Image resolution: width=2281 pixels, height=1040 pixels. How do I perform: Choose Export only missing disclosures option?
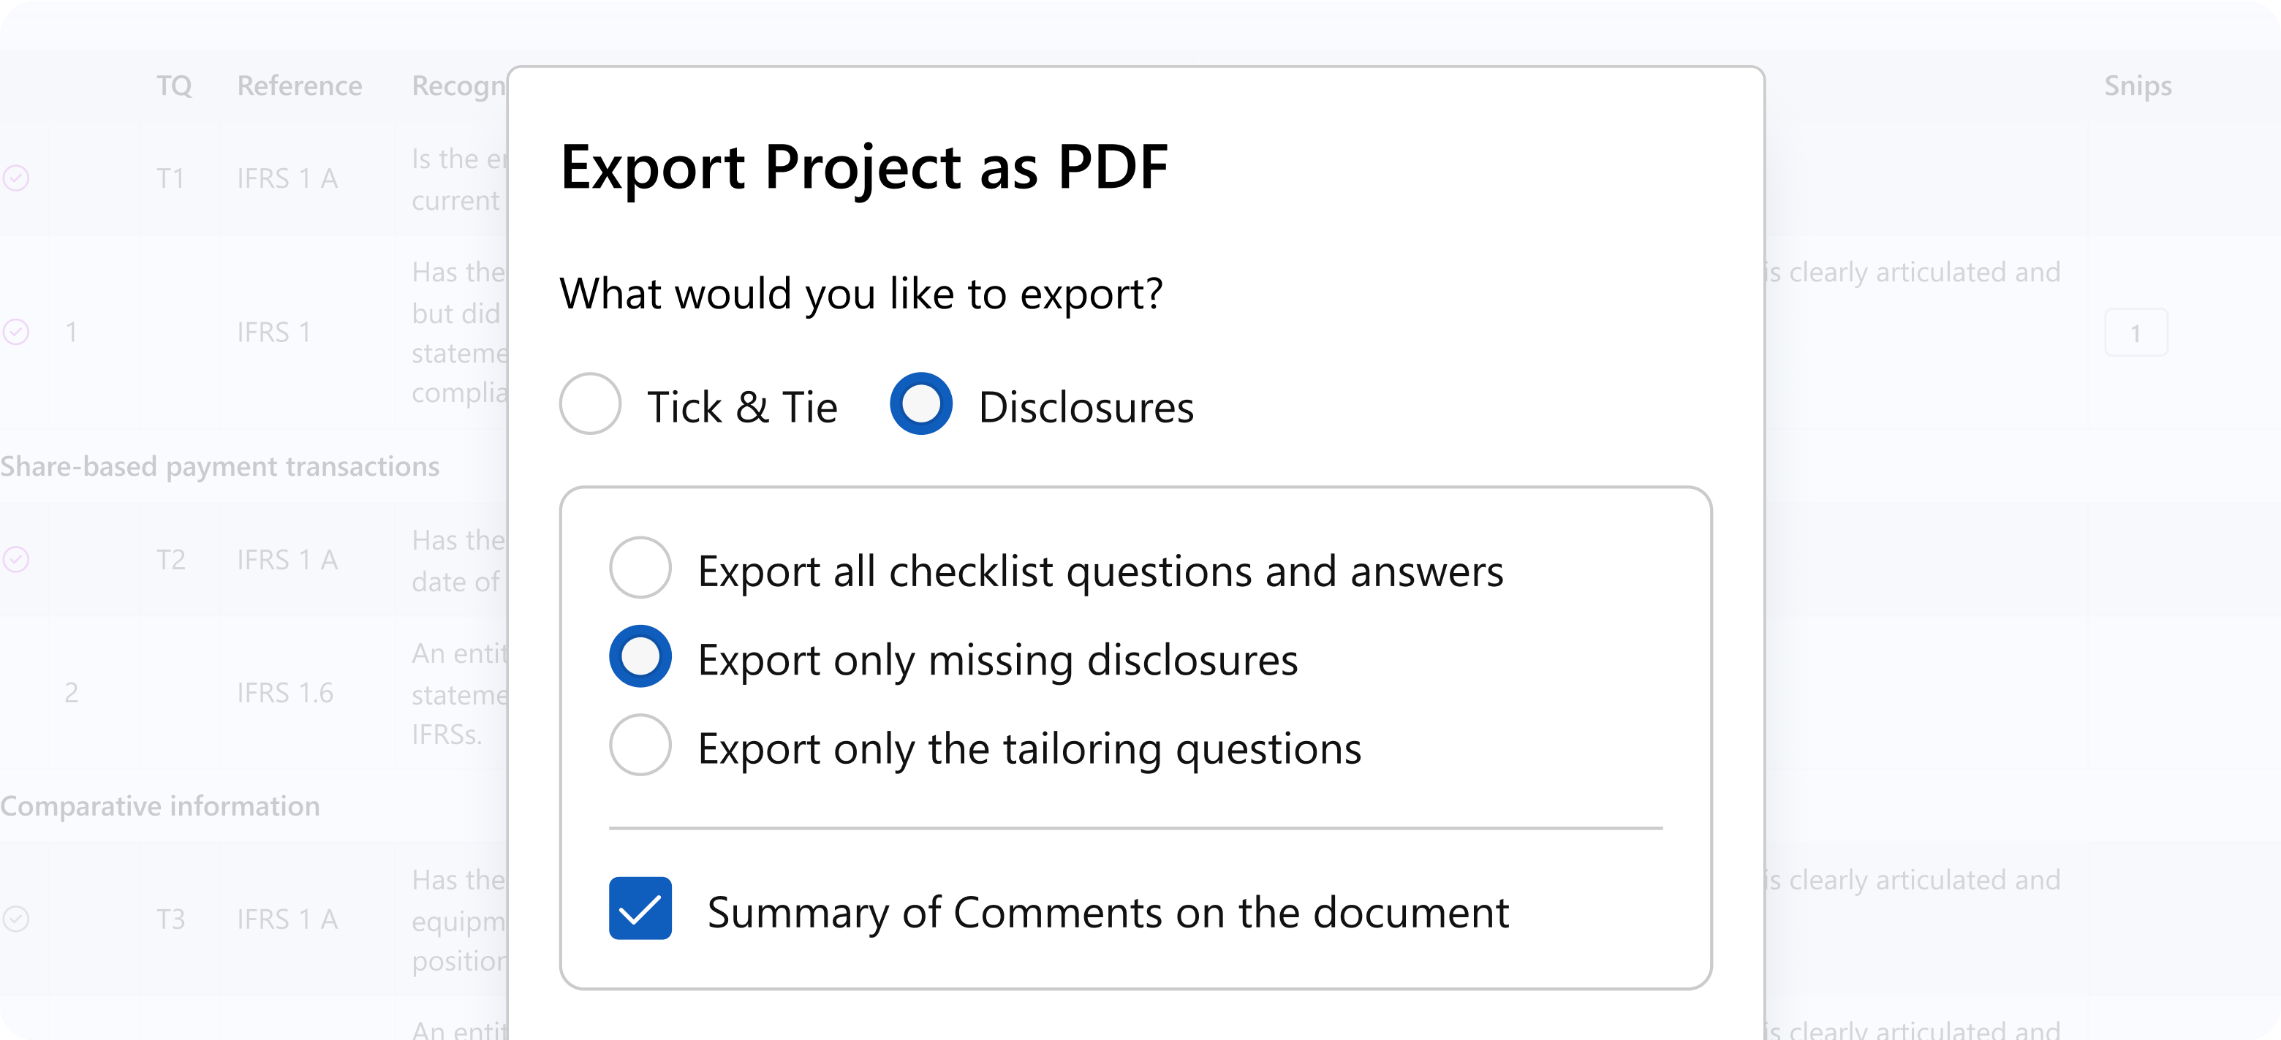tap(640, 657)
